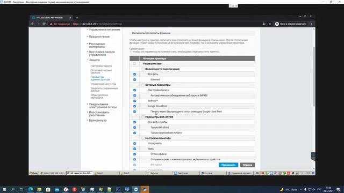The image size is (344, 193).
Task: Expand 'Брандмауэр' sidebar section
Action: pos(97,120)
